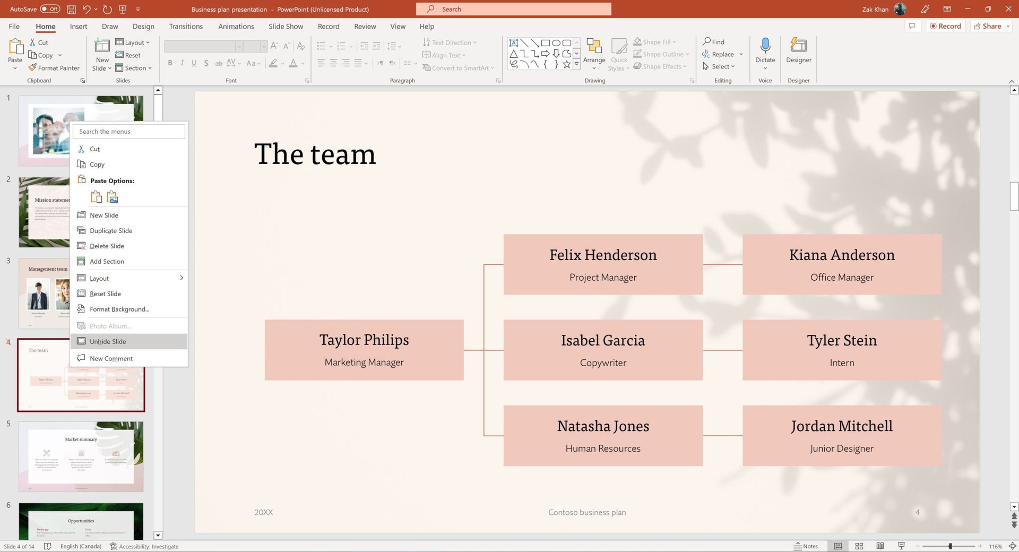
Task: Click the Save icon in title bar
Action: pyautogui.click(x=71, y=9)
